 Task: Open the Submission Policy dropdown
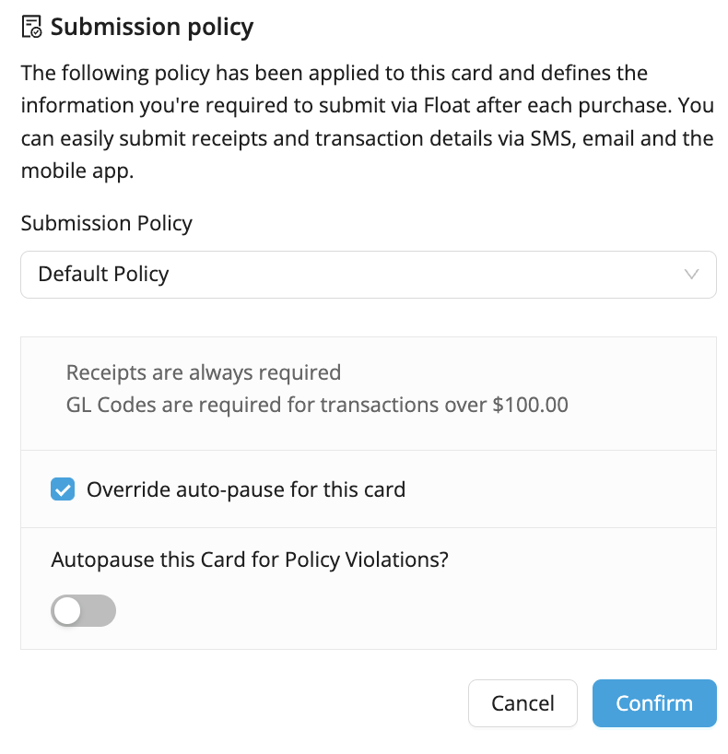click(x=369, y=275)
